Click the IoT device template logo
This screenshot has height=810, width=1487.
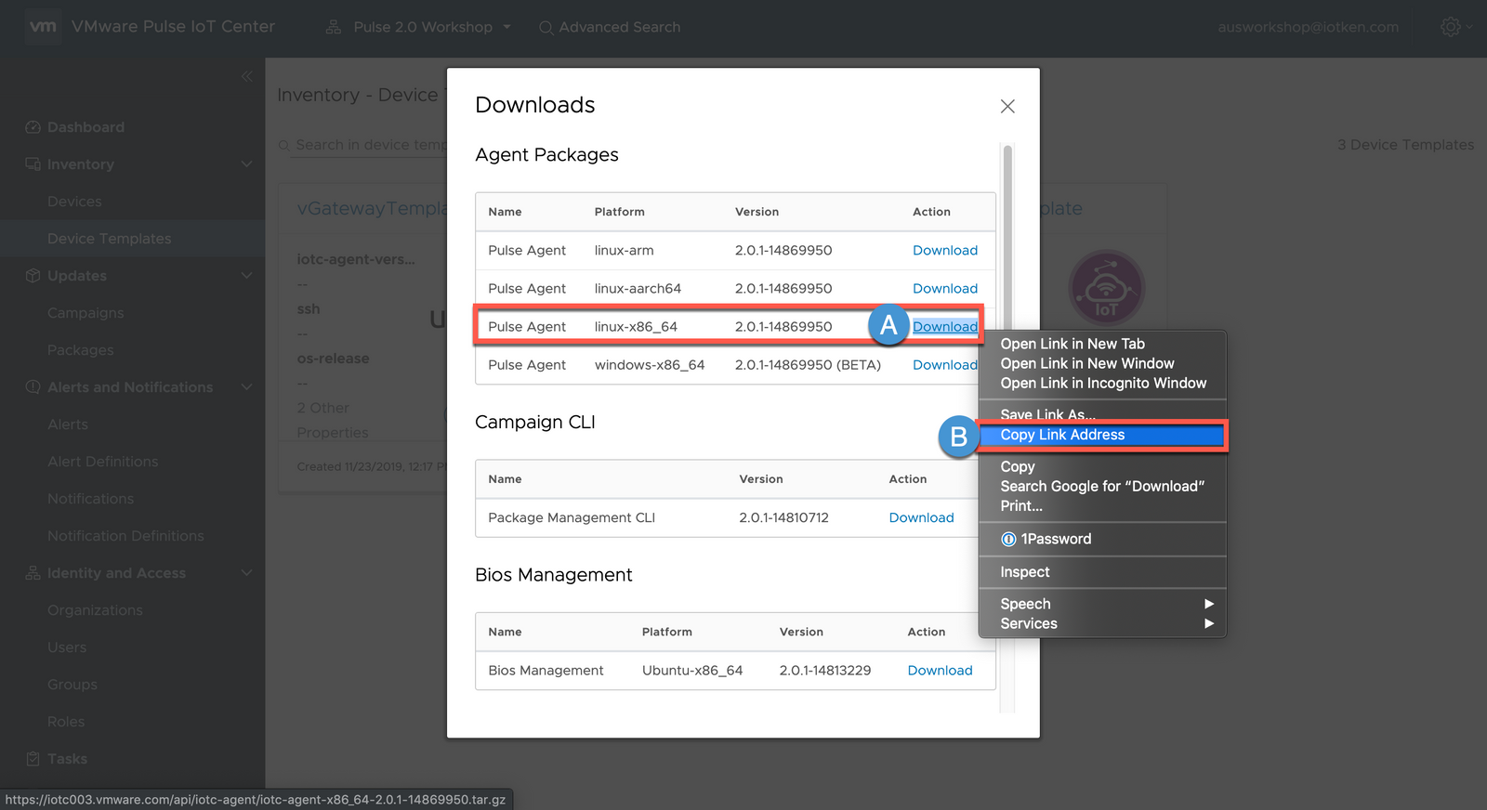(1106, 288)
